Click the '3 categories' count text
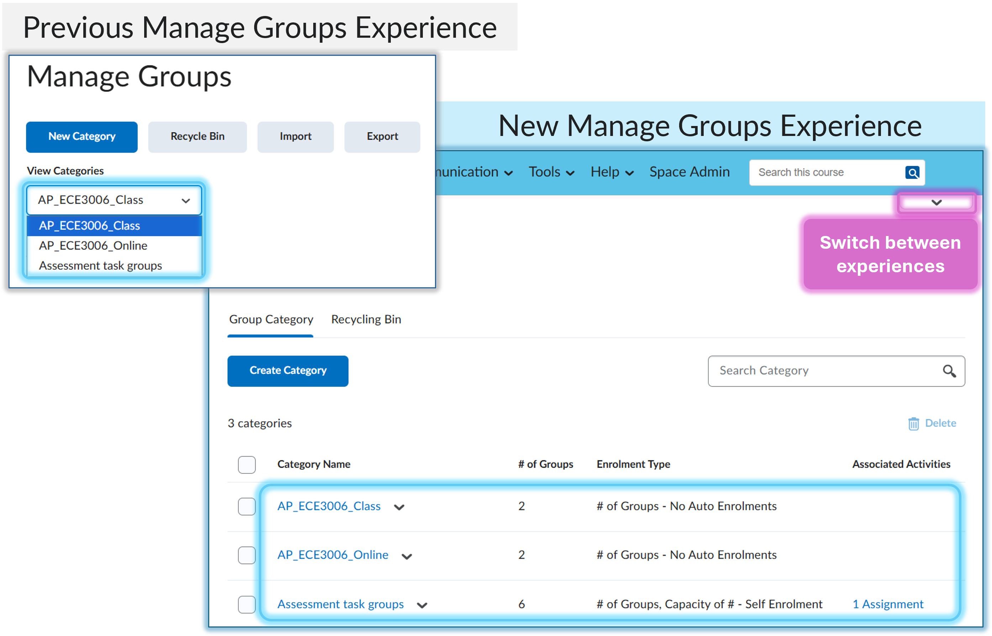992x636 pixels. [x=260, y=423]
